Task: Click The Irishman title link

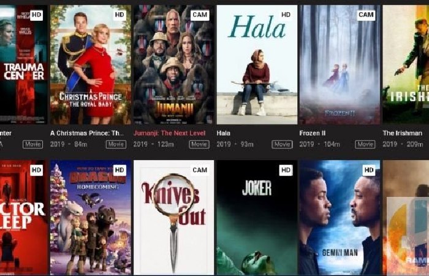Action: tap(403, 133)
